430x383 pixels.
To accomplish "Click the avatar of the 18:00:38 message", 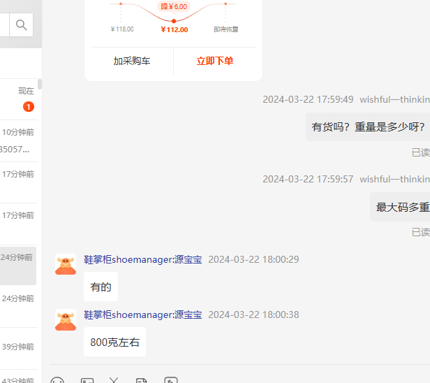I will (66, 319).
